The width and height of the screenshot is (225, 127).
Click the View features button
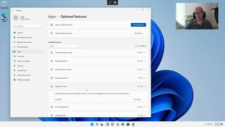(139, 25)
